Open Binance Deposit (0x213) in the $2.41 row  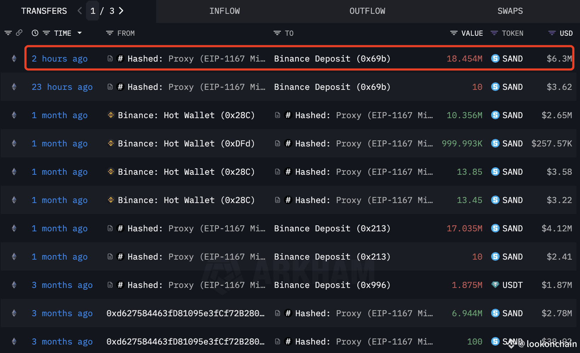[332, 257]
